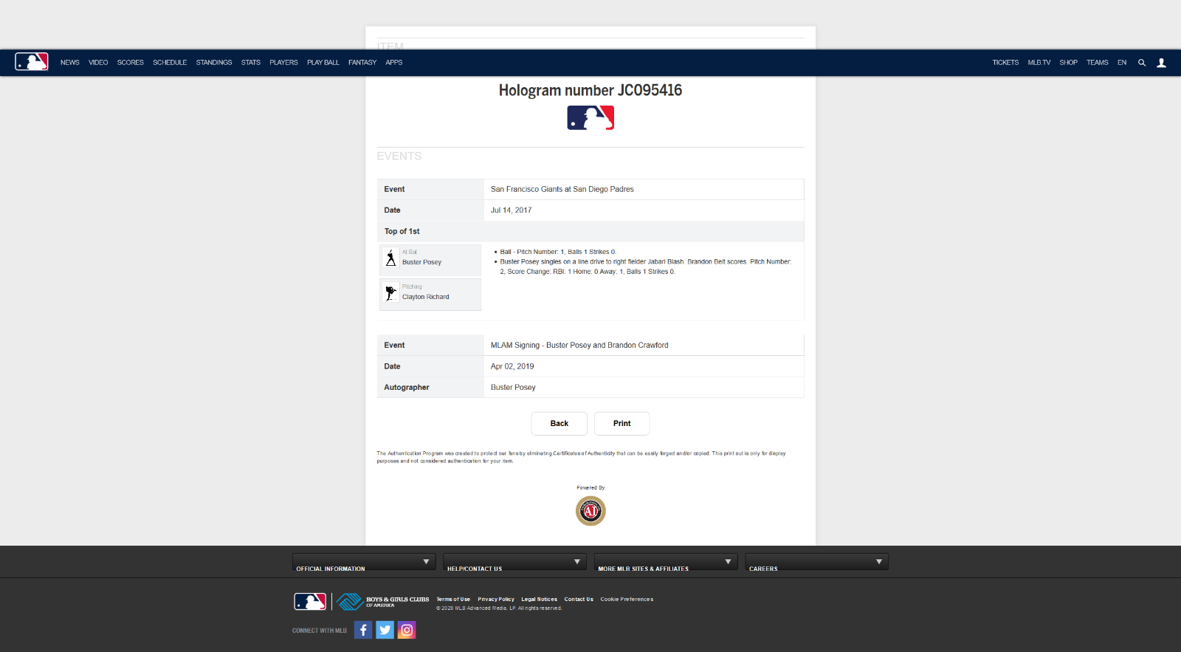Open the Shop menu item

click(x=1069, y=63)
